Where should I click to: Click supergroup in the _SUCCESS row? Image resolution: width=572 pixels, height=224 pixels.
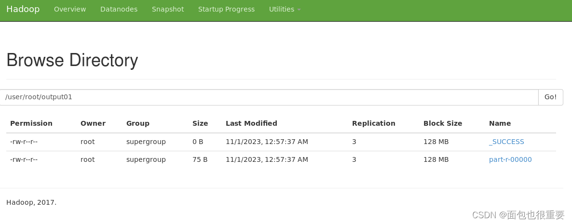pos(146,142)
